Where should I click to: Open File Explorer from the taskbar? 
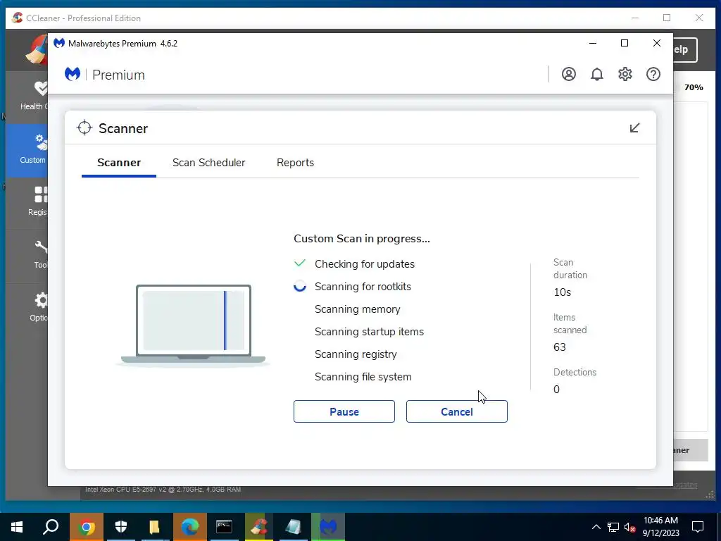(x=155, y=527)
